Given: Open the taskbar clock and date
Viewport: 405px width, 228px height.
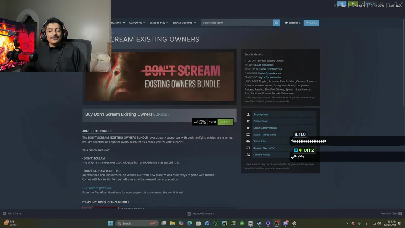Looking at the screenshot, I should (390, 223).
